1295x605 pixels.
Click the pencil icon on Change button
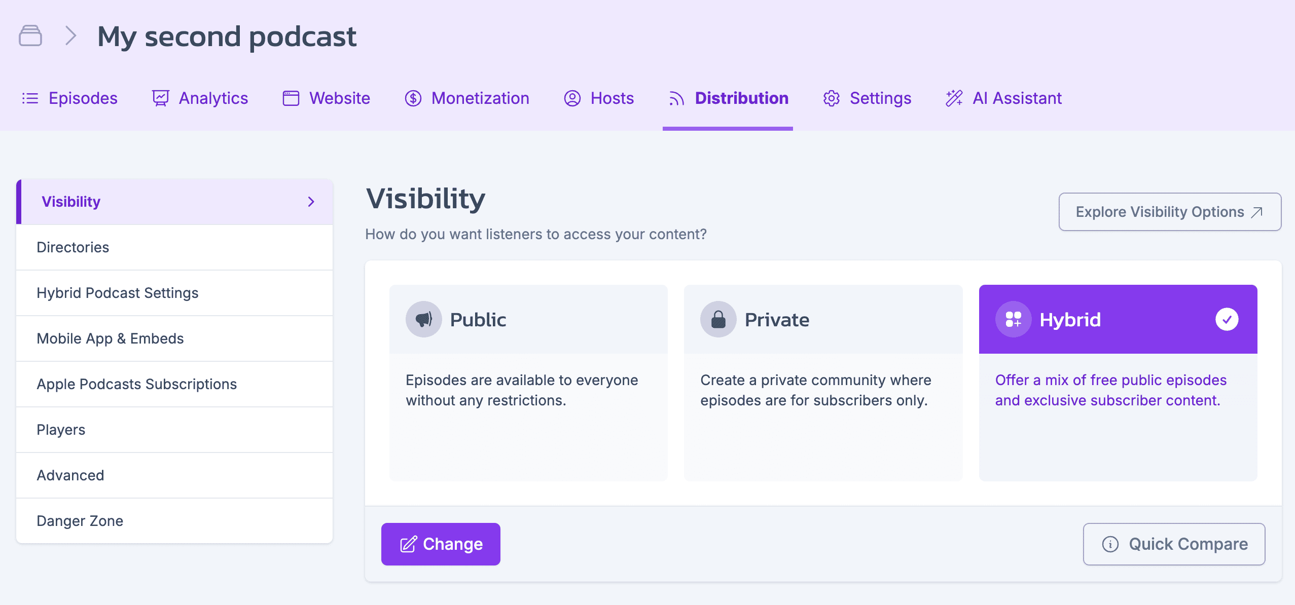[x=409, y=544]
